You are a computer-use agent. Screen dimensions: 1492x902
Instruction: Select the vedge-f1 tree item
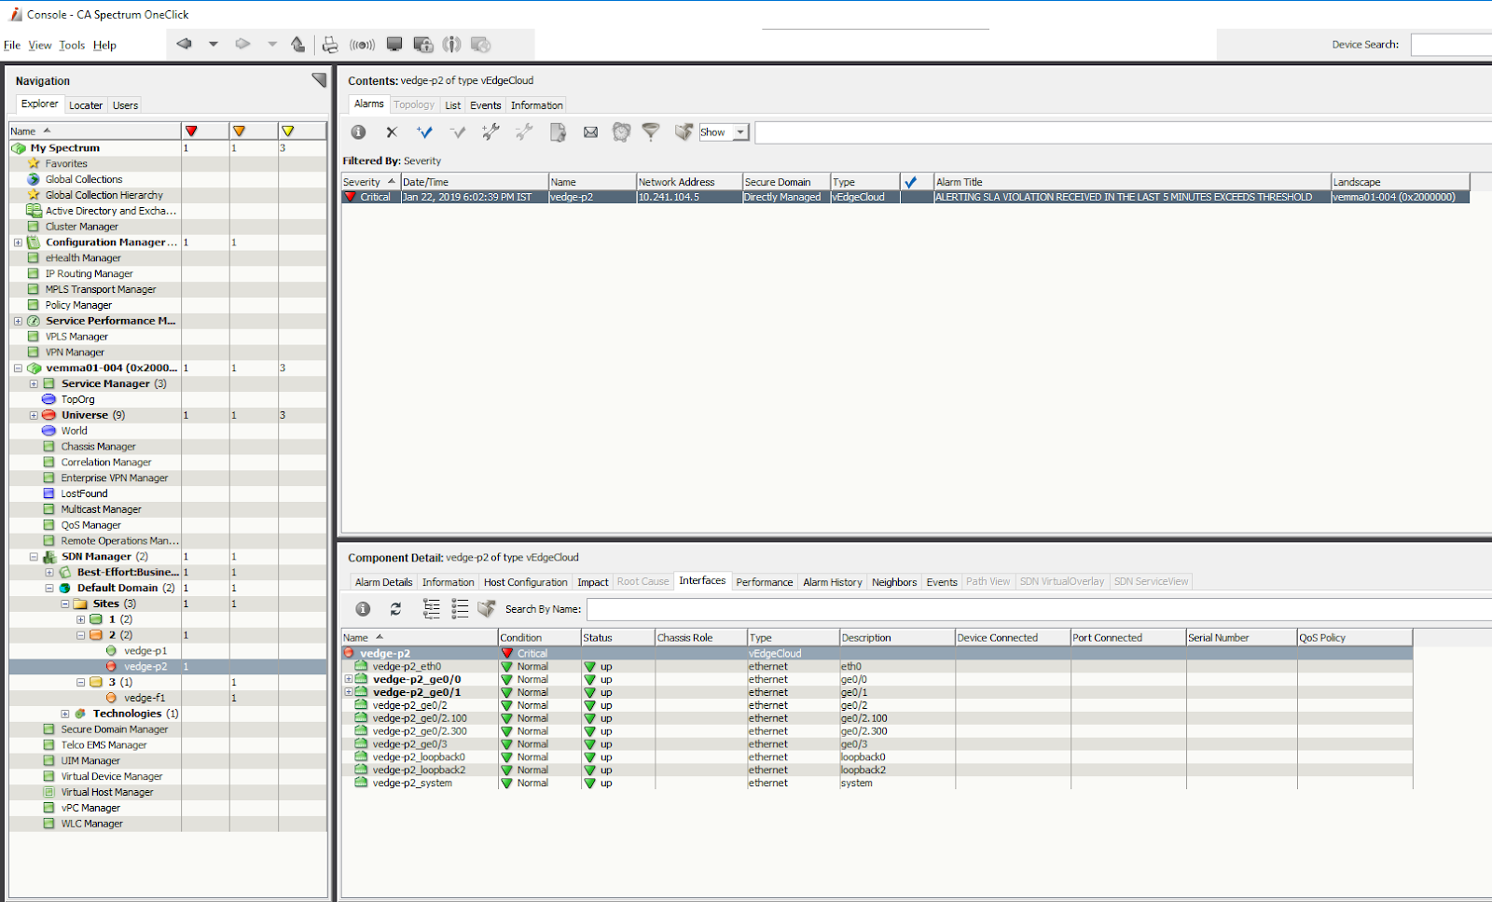[x=145, y=698]
